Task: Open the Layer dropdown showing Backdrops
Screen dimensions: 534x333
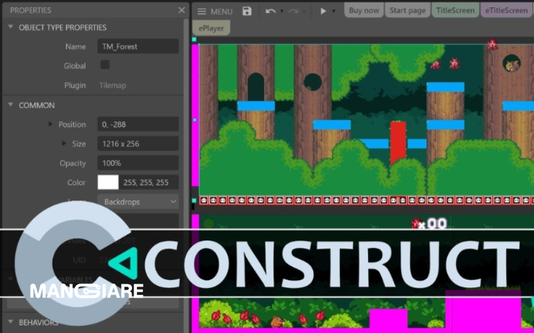Action: (138, 202)
